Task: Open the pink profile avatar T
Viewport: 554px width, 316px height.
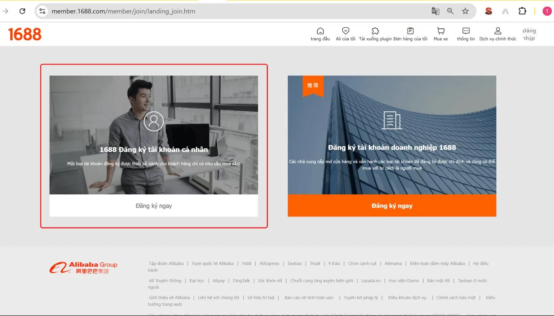Action: coord(547,11)
